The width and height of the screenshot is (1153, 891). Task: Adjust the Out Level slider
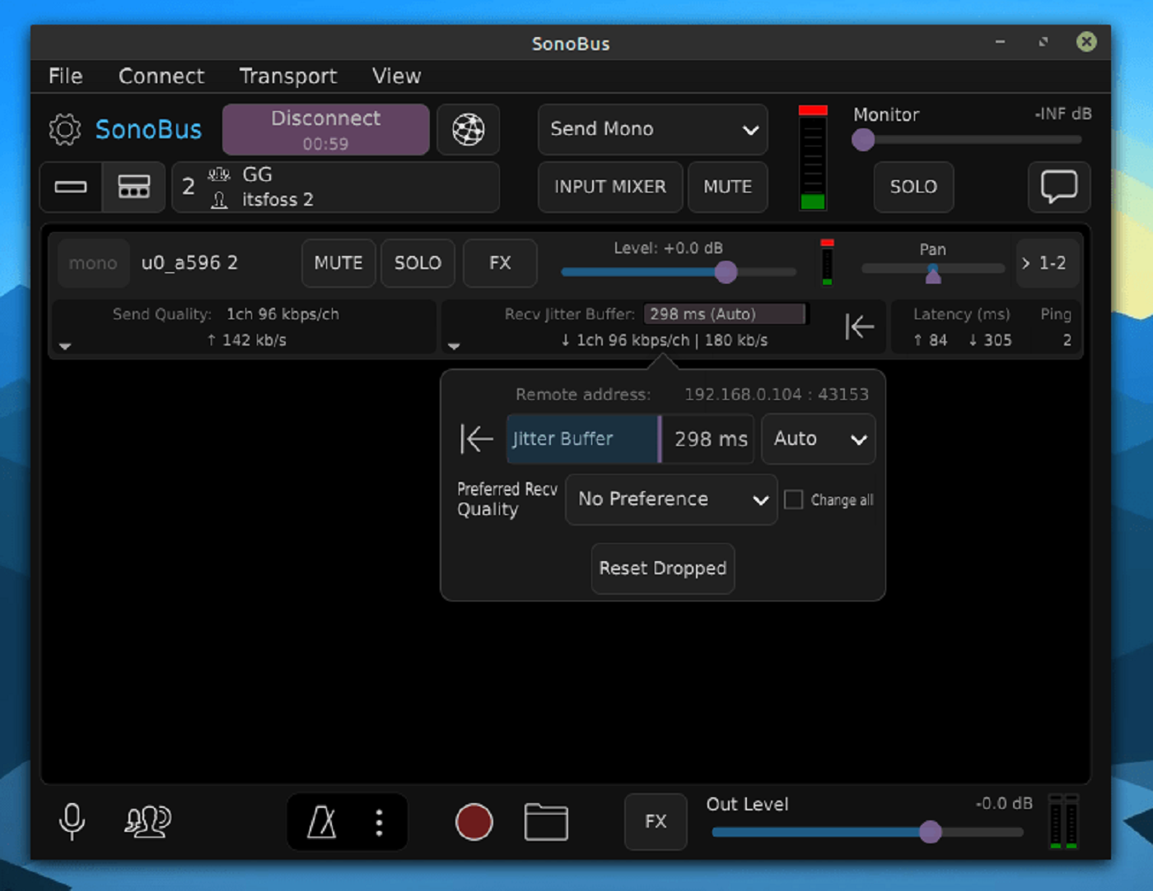[x=931, y=833]
